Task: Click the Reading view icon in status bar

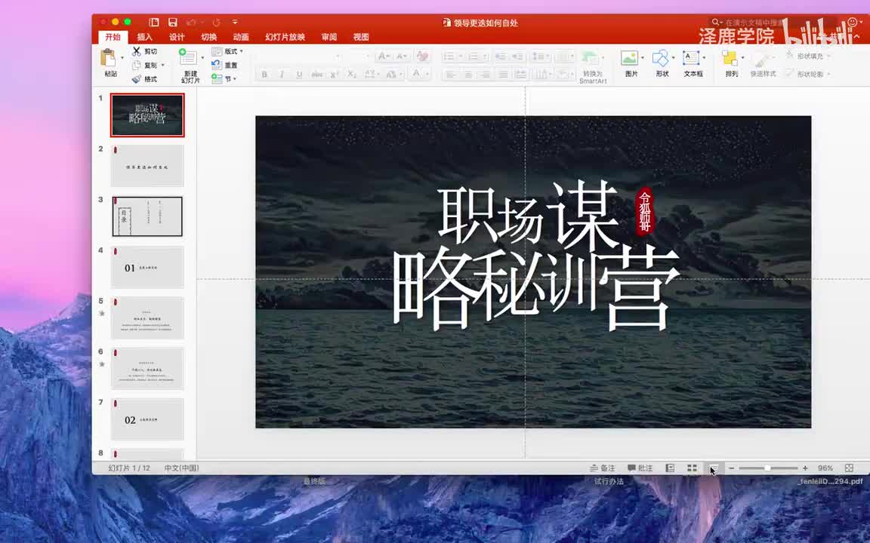Action: tap(714, 468)
